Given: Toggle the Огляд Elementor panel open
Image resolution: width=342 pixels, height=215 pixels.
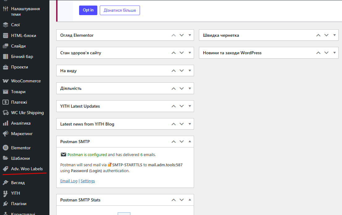Looking at the screenshot, I should [x=190, y=35].
